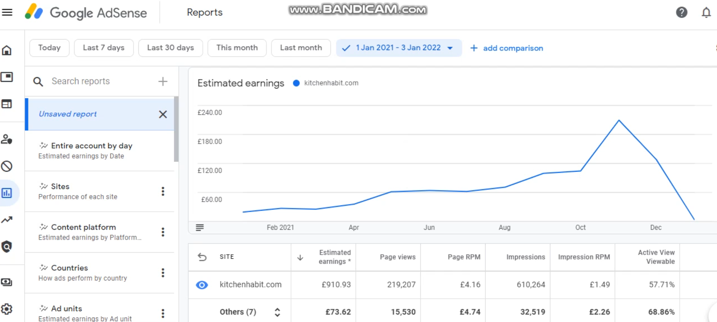Open the Sites report options menu
717x322 pixels.
click(x=163, y=191)
